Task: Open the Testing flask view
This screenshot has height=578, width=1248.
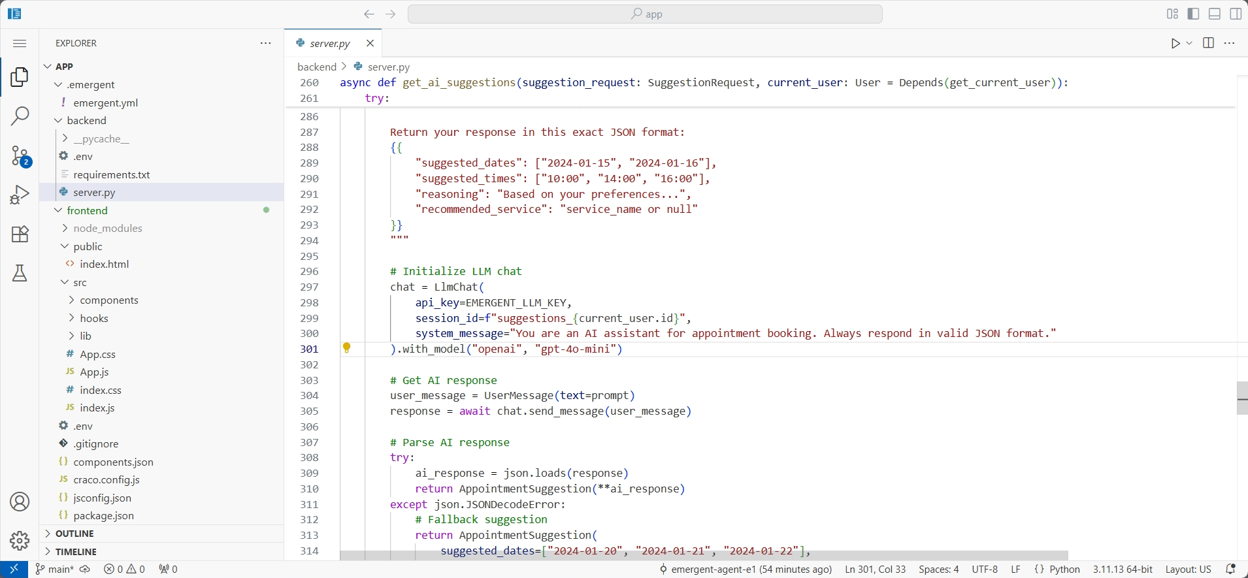Action: (20, 273)
